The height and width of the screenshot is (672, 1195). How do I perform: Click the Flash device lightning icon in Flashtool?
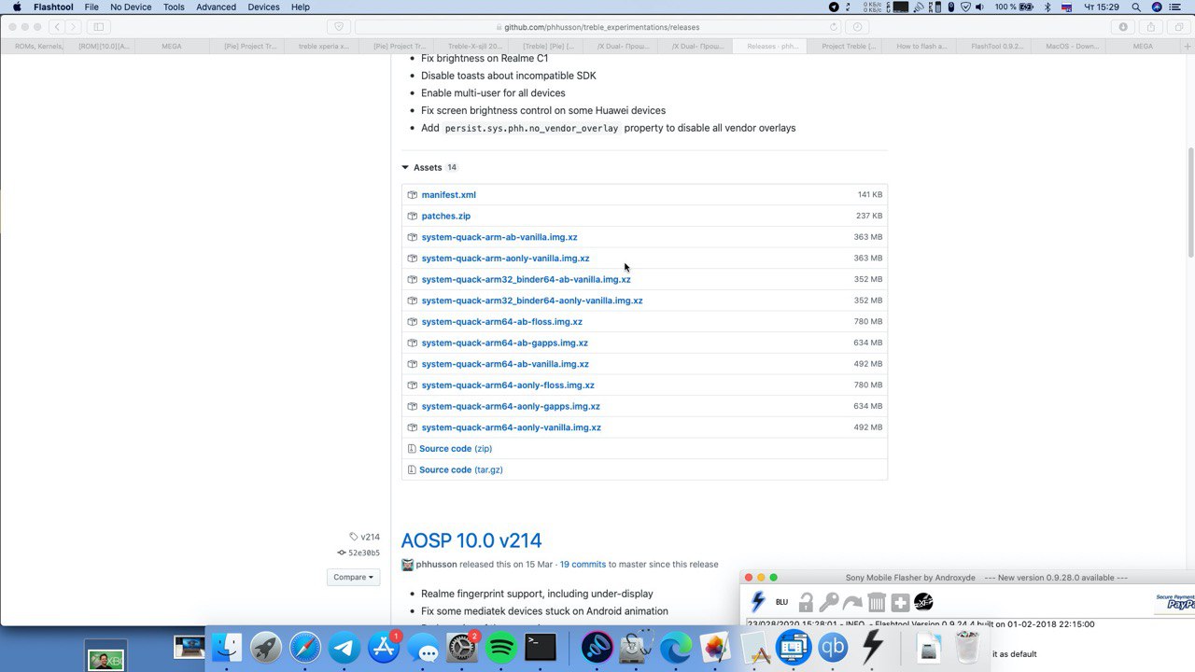758,602
